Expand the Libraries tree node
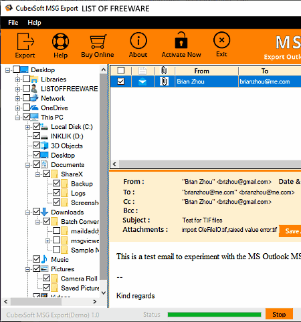The height and width of the screenshot is (322, 301). click(17, 79)
